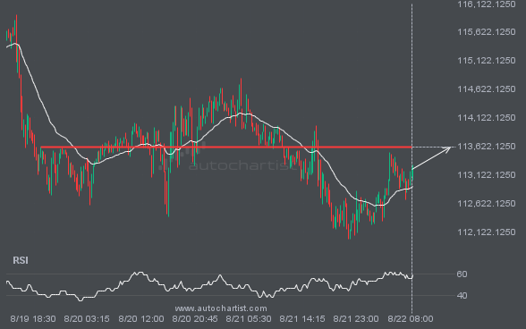
Task: Click the 8/21 23:00 time label
Action: tap(356, 318)
